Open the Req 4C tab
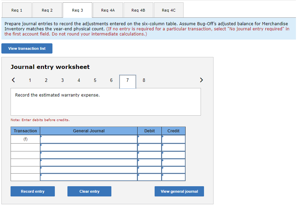 [168, 10]
